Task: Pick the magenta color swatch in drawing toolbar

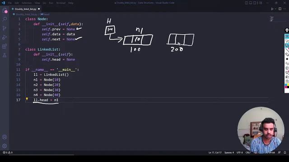Action: [286, 87]
